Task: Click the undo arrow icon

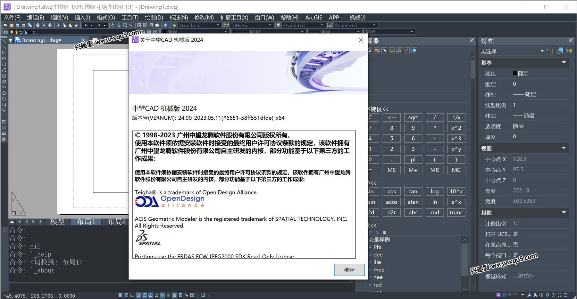Action: [x=86, y=25]
